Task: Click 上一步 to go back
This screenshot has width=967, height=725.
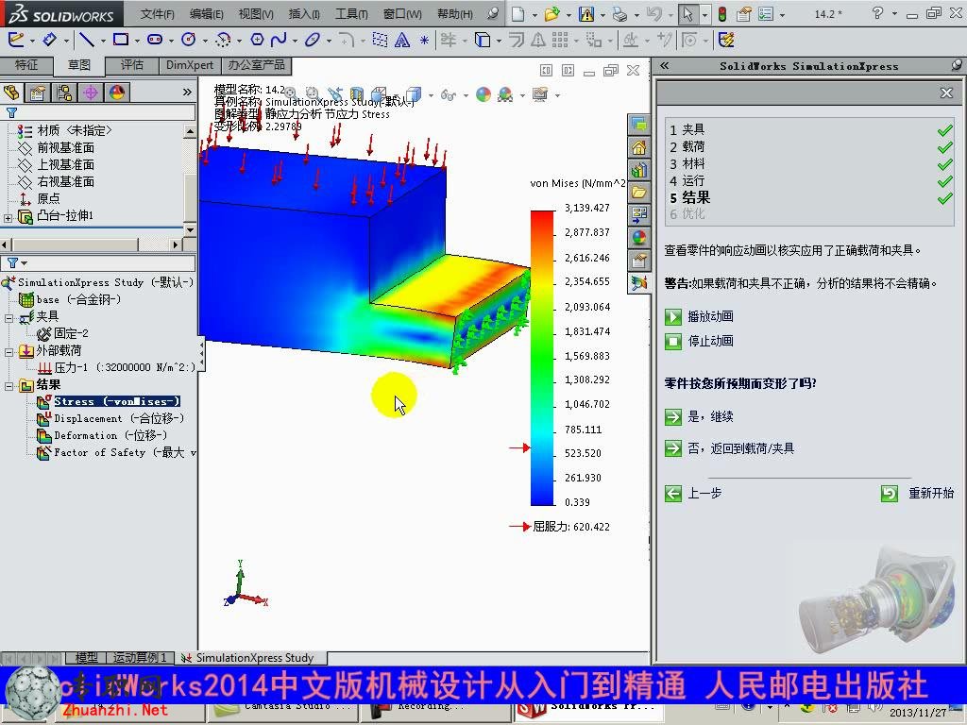Action: [693, 493]
